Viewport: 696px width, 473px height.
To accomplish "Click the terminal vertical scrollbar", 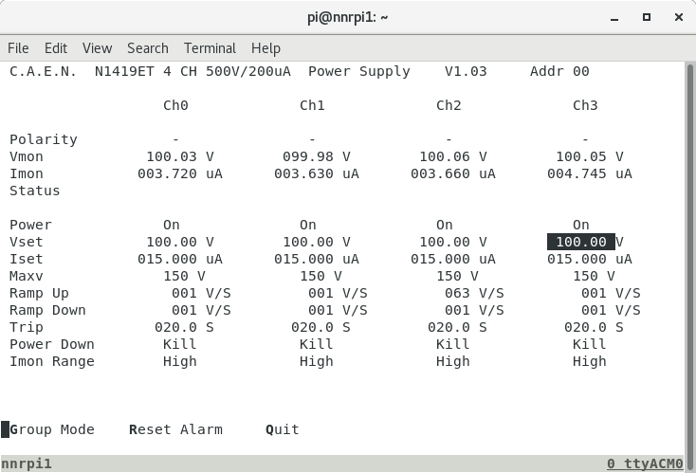I will pyautogui.click(x=689, y=256).
